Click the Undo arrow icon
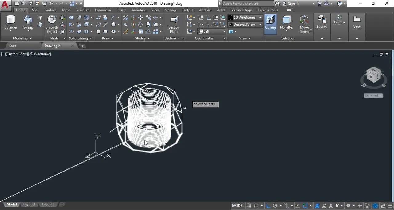The image size is (394, 210). coord(51,3)
